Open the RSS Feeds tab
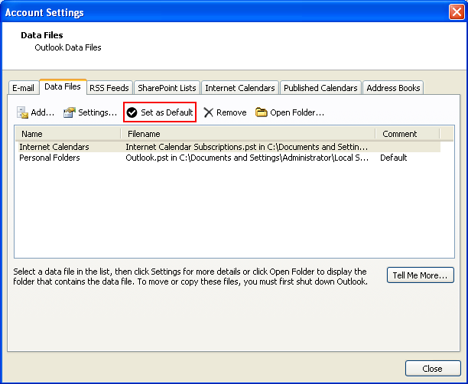Image resolution: width=468 pixels, height=384 pixels. [109, 88]
